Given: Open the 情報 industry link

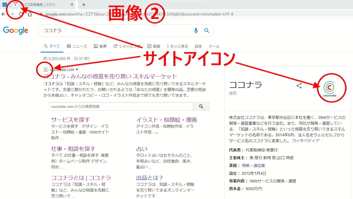Looking at the screenshot, I should pos(246,165).
